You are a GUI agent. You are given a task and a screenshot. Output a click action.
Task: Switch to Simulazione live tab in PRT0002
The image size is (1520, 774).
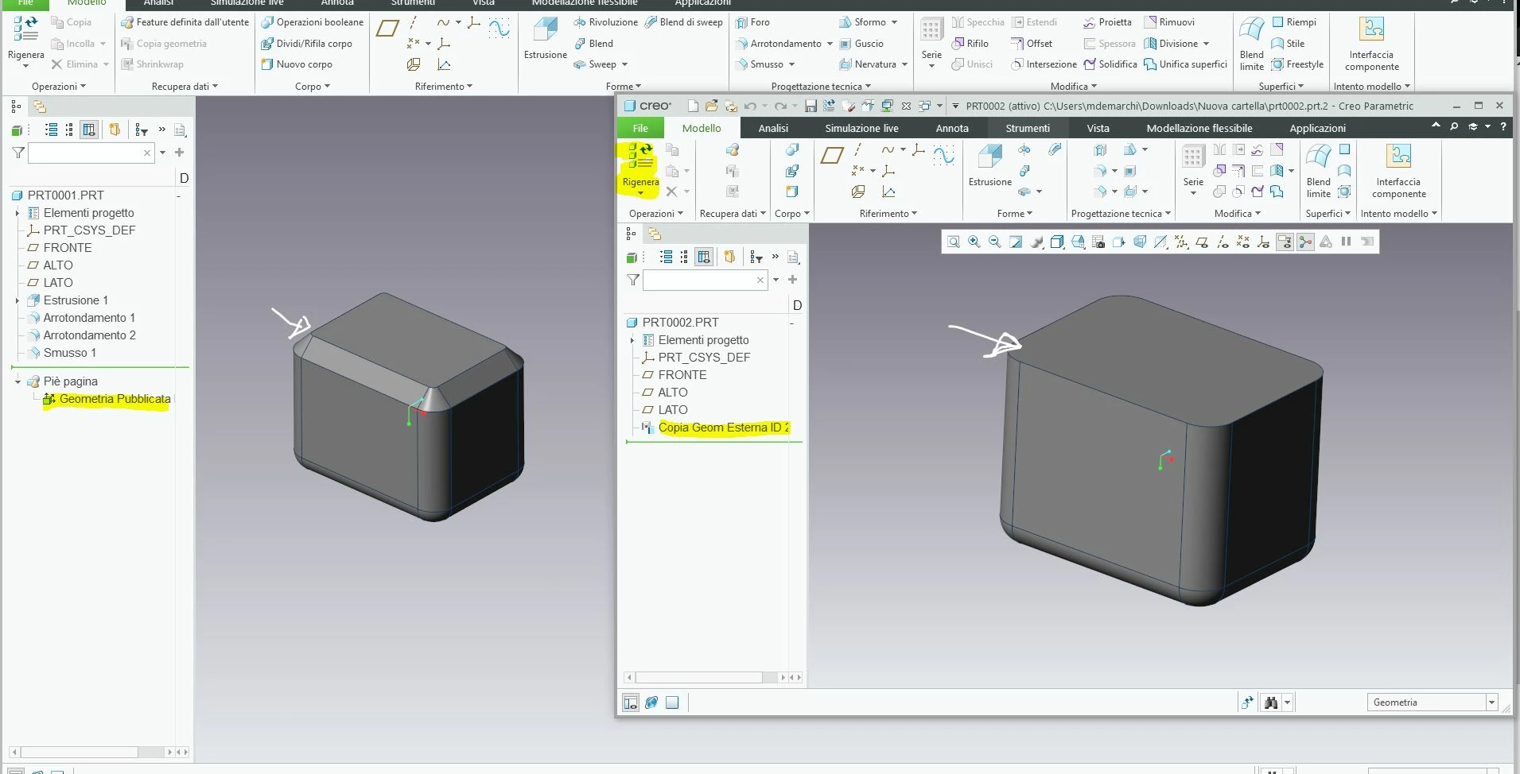pyautogui.click(x=861, y=128)
